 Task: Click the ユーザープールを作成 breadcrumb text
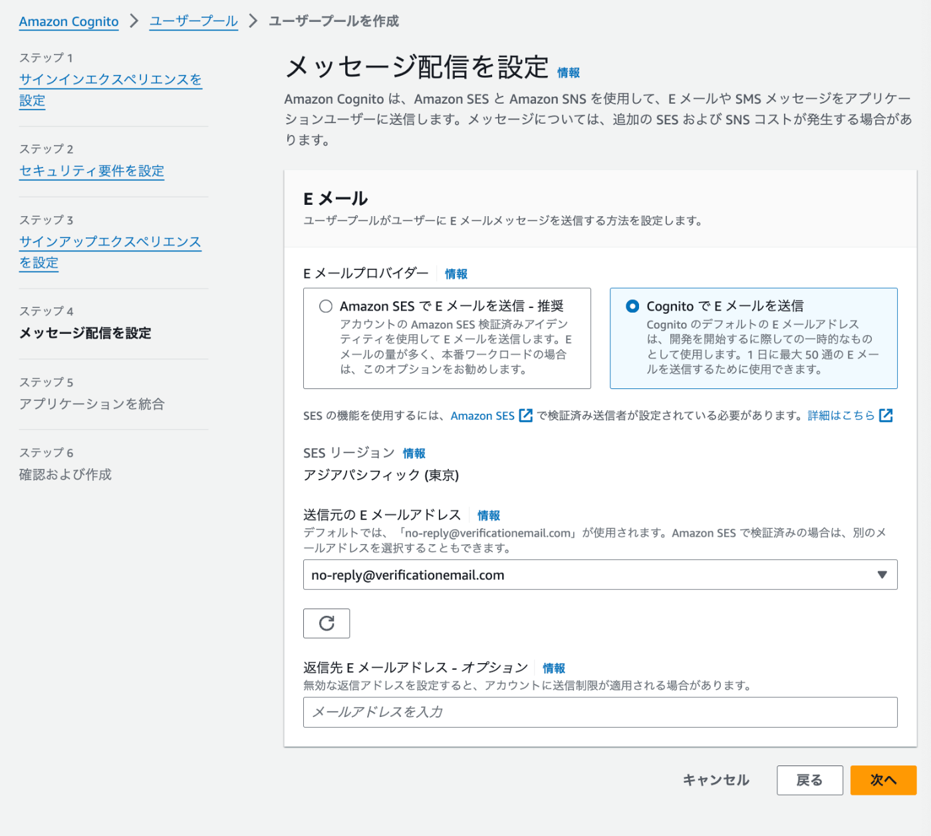334,21
